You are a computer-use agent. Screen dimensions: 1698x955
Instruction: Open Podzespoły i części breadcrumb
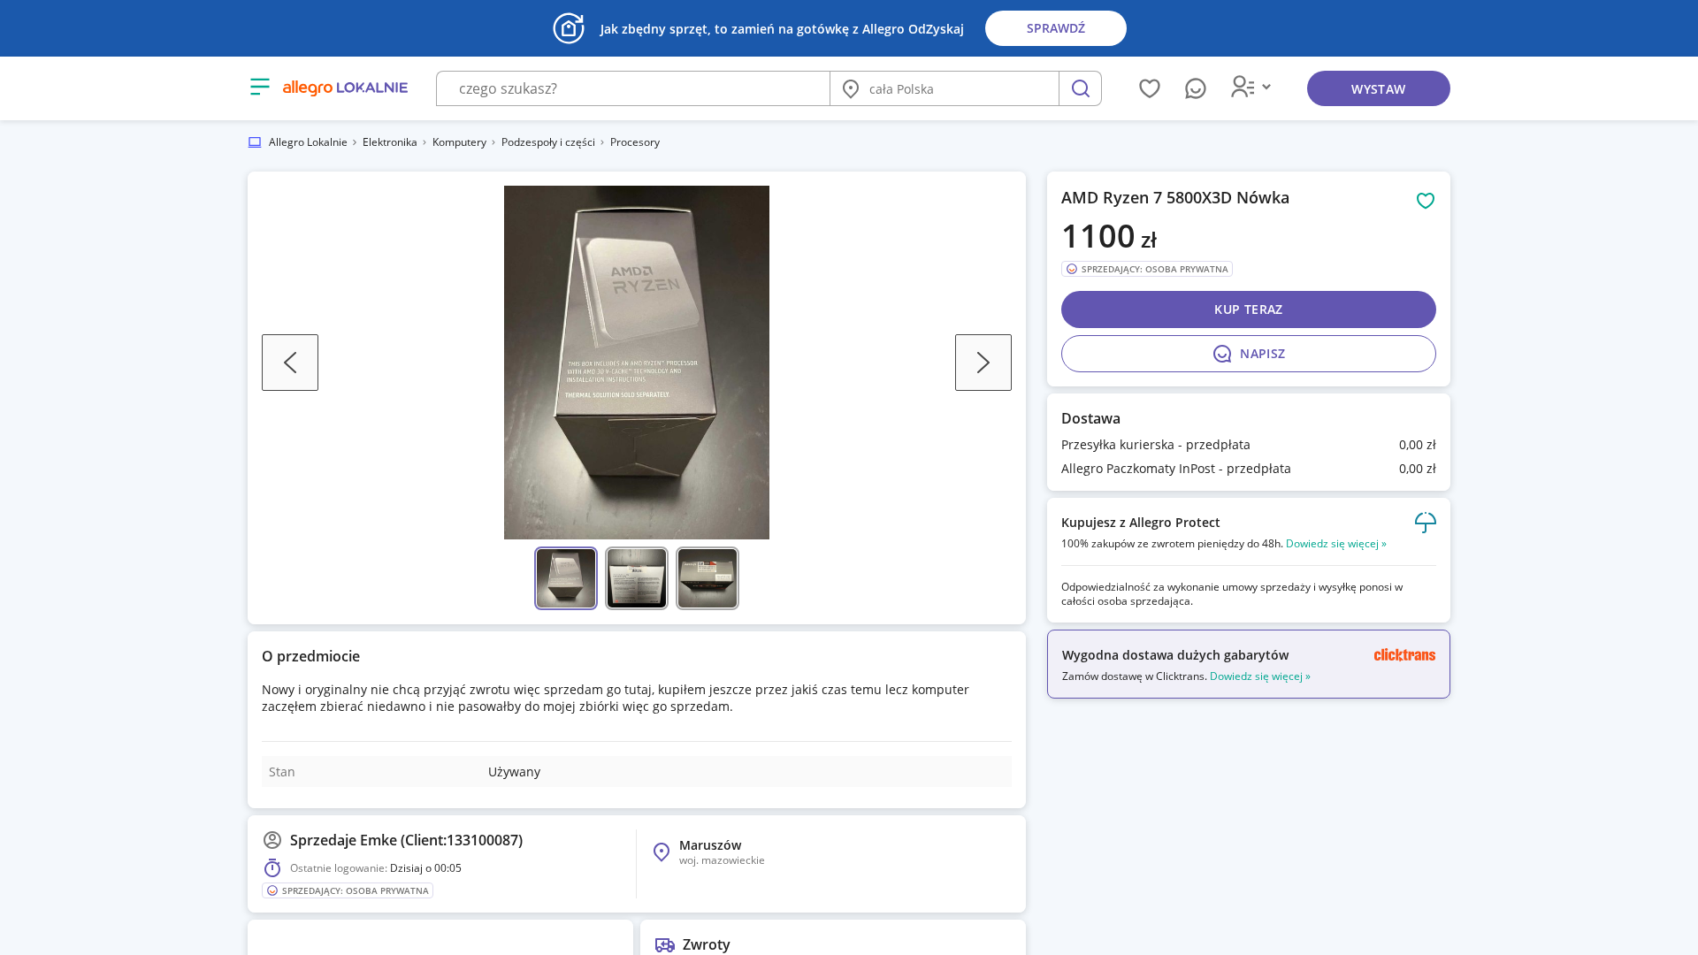pyautogui.click(x=548, y=142)
